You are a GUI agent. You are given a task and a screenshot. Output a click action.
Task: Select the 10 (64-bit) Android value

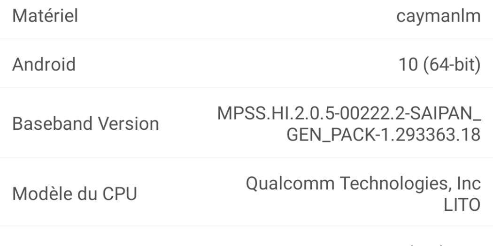click(x=437, y=64)
